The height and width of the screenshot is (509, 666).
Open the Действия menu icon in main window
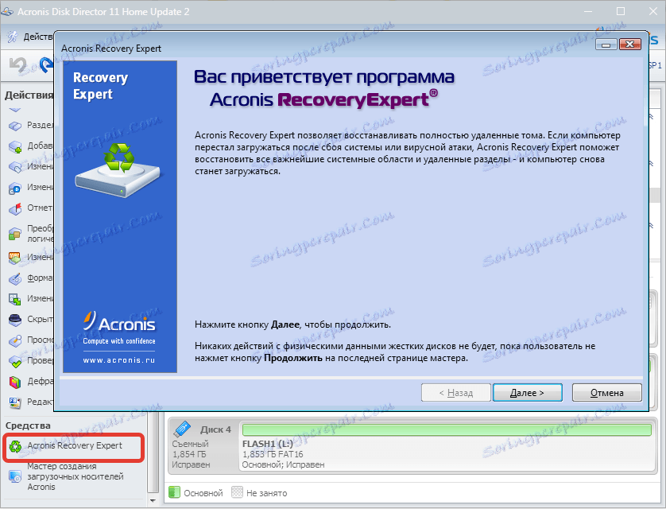click(13, 37)
